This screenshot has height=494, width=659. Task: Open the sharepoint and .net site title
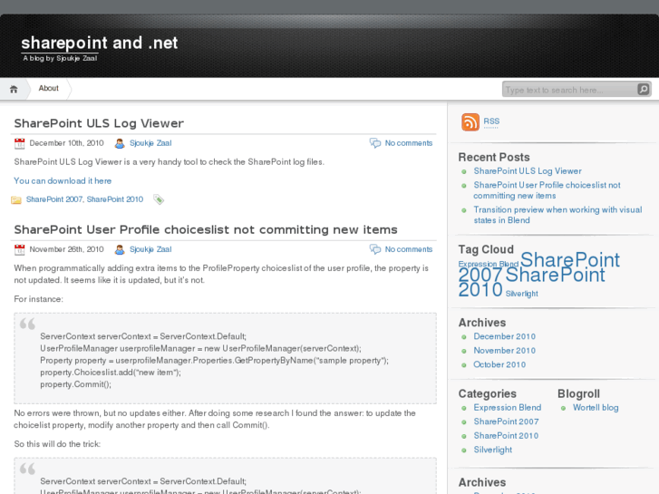(x=100, y=43)
